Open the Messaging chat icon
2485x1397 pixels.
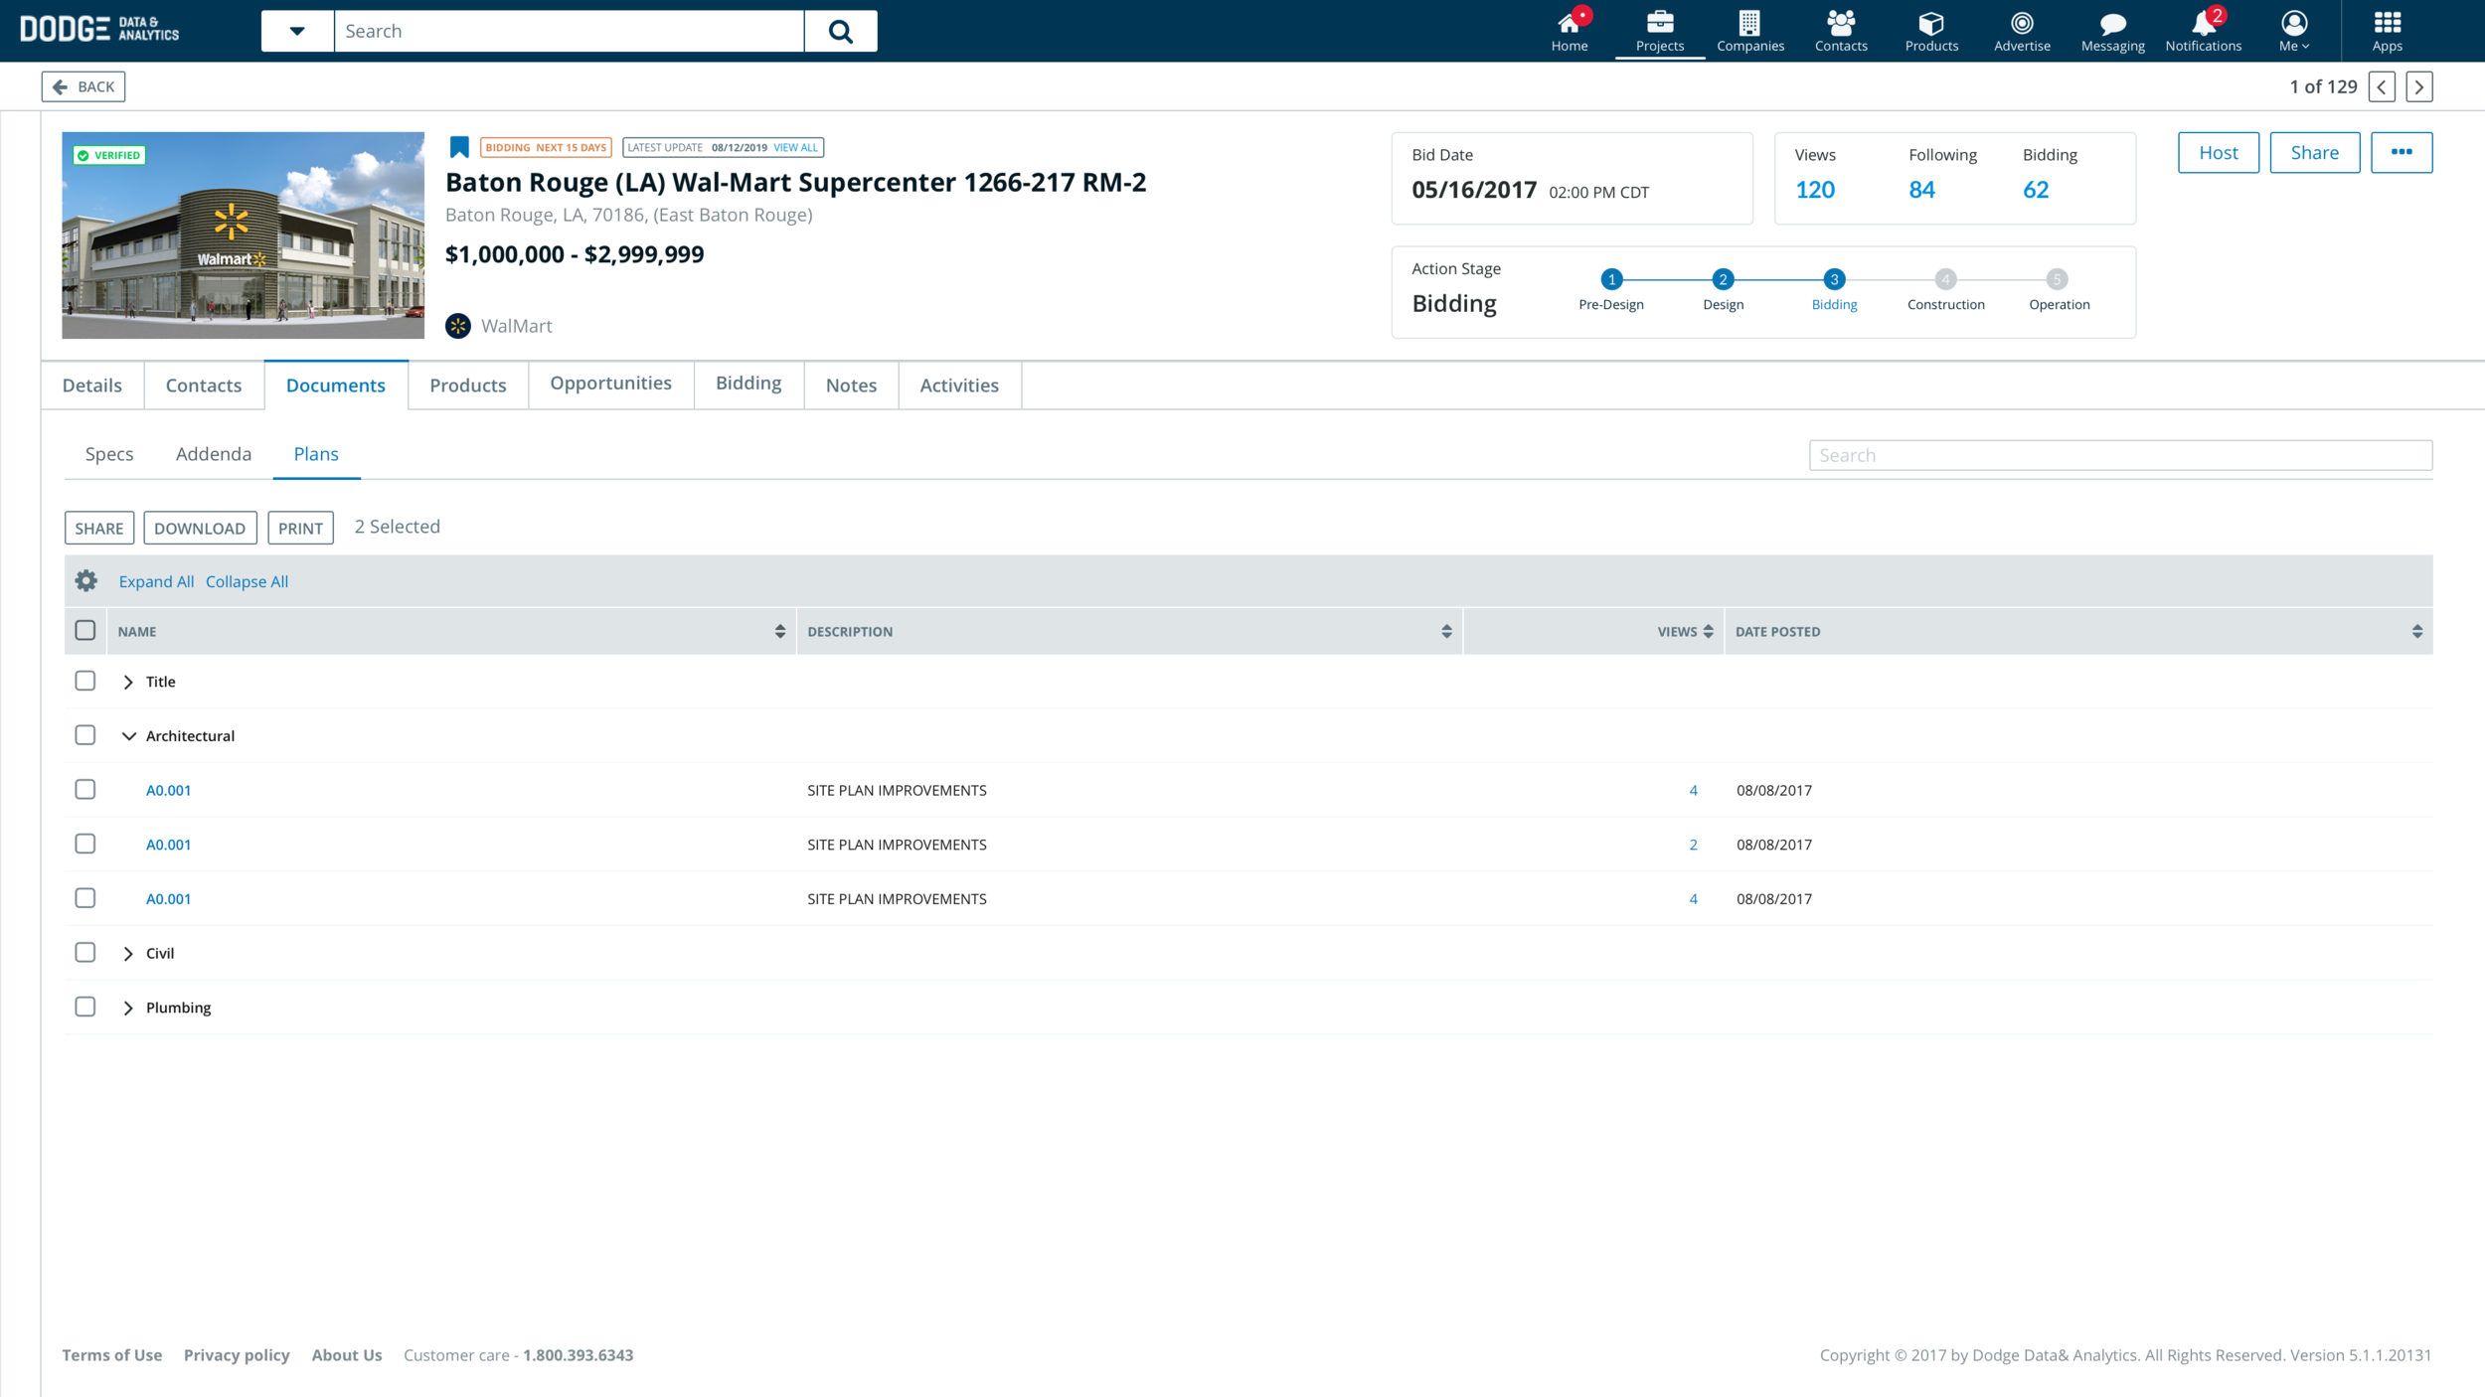(2112, 24)
